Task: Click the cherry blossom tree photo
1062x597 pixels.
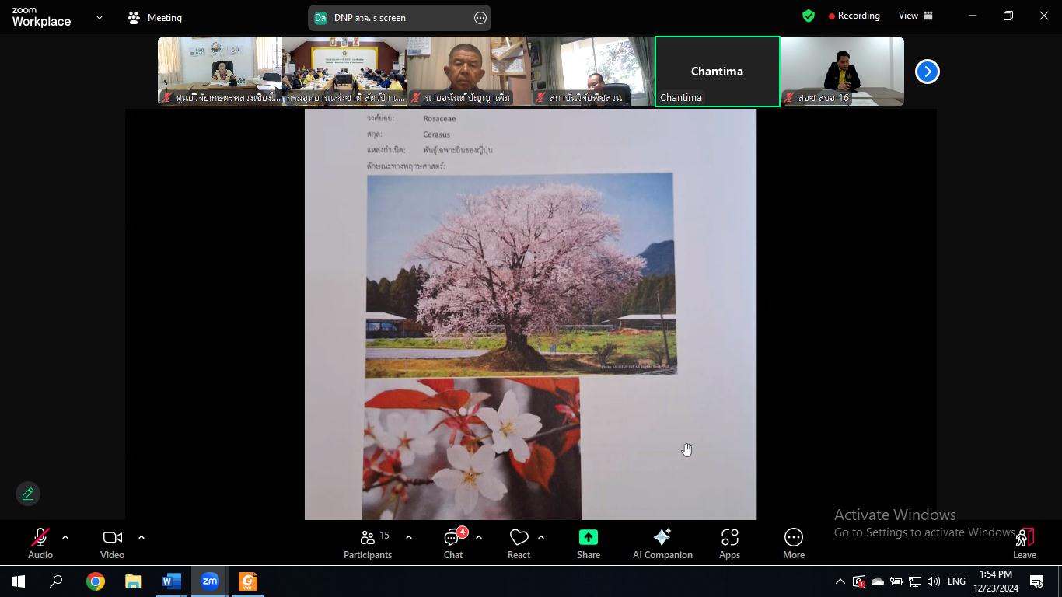Action: tap(521, 275)
